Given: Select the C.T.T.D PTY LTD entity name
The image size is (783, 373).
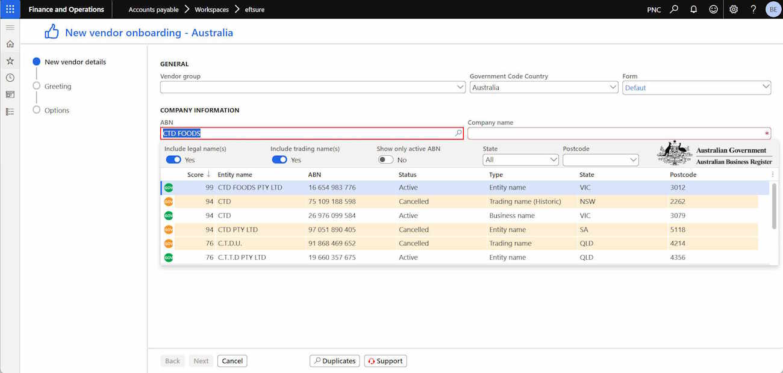Looking at the screenshot, I should coord(242,257).
